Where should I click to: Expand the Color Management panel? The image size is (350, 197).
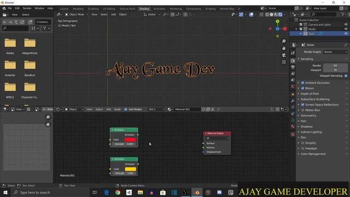313,154
